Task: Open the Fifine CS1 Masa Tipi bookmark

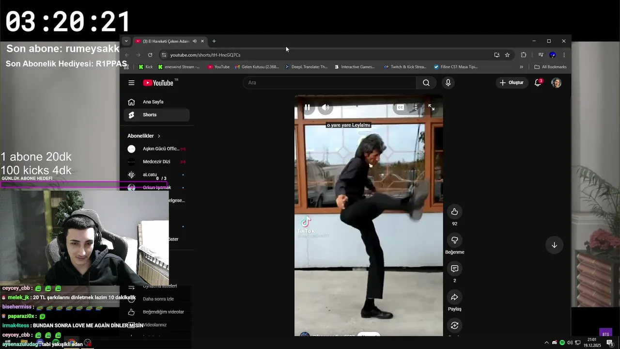Action: [x=456, y=67]
